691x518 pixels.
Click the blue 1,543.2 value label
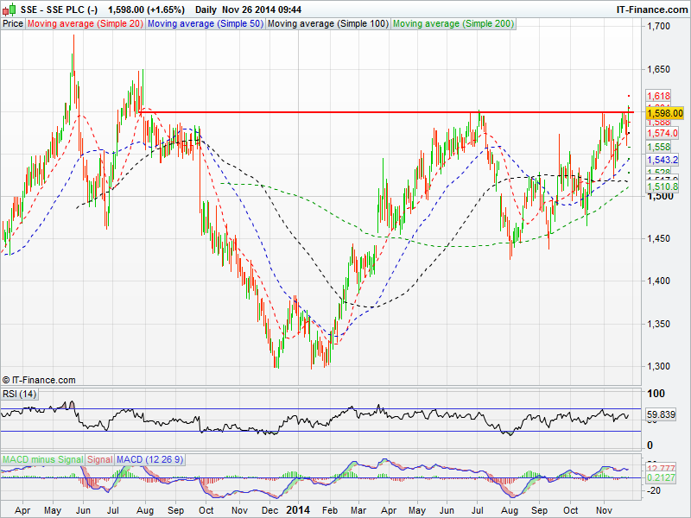pos(663,161)
